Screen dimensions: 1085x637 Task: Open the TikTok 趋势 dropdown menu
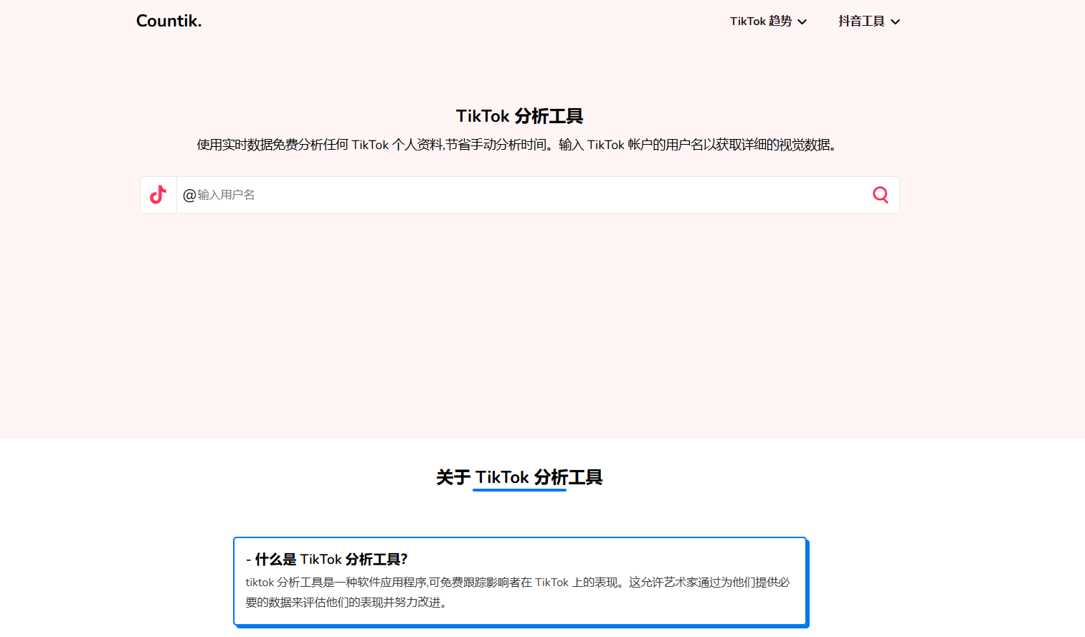click(768, 21)
